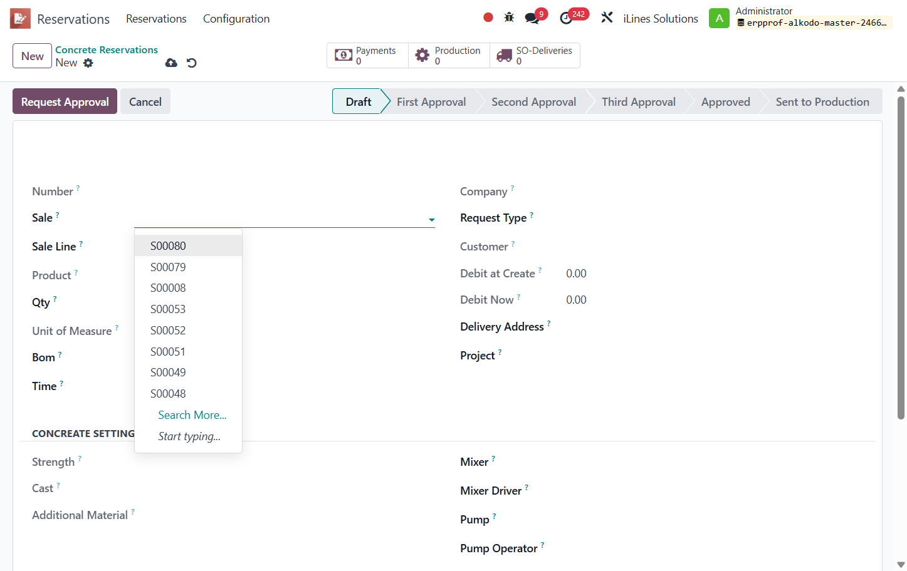
Task: Select the Sent to Production stage
Action: (822, 101)
